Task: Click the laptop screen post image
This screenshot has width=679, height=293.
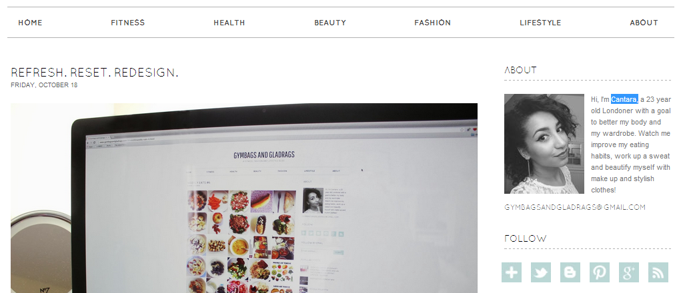Action: (x=244, y=198)
